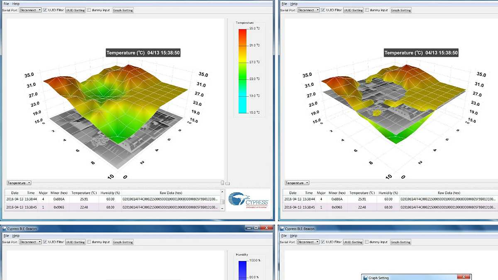Minimize the bottom-left Cypress BLE-Beacon window

tap(248, 228)
